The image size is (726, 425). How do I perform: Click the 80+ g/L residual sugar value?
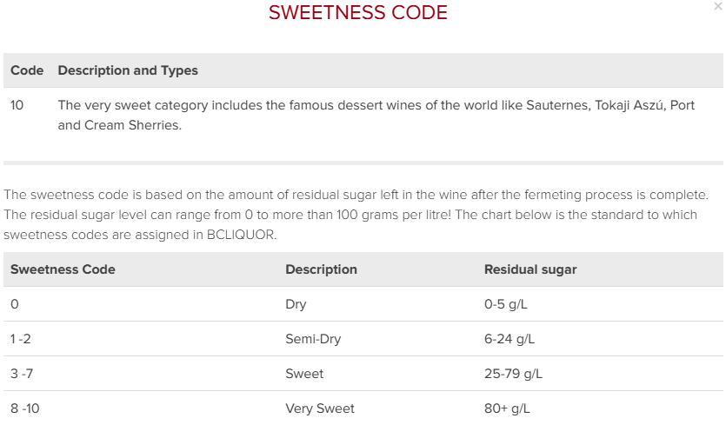tap(507, 408)
